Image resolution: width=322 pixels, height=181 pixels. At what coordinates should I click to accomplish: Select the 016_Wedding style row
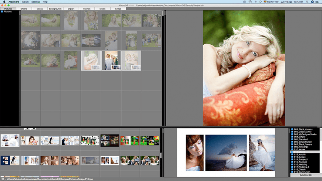click(305, 164)
